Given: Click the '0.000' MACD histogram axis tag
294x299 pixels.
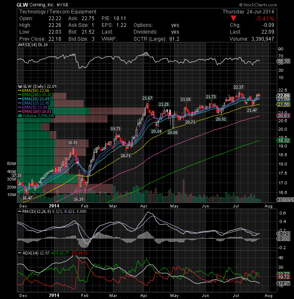Looking at the screenshot, I should [283, 239].
